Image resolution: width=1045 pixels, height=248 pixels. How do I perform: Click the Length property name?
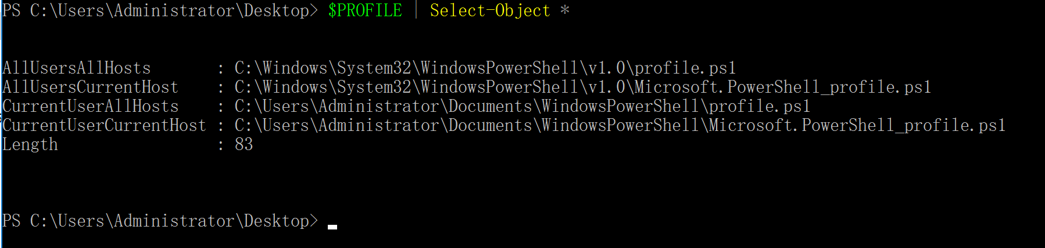(x=30, y=145)
